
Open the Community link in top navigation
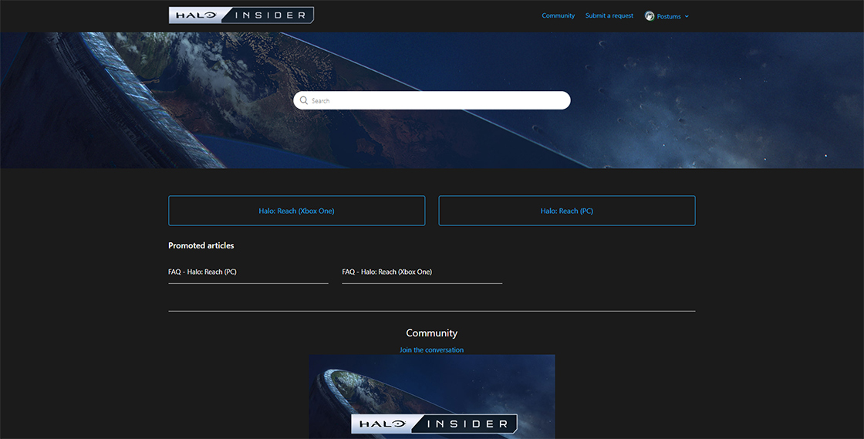click(x=558, y=15)
